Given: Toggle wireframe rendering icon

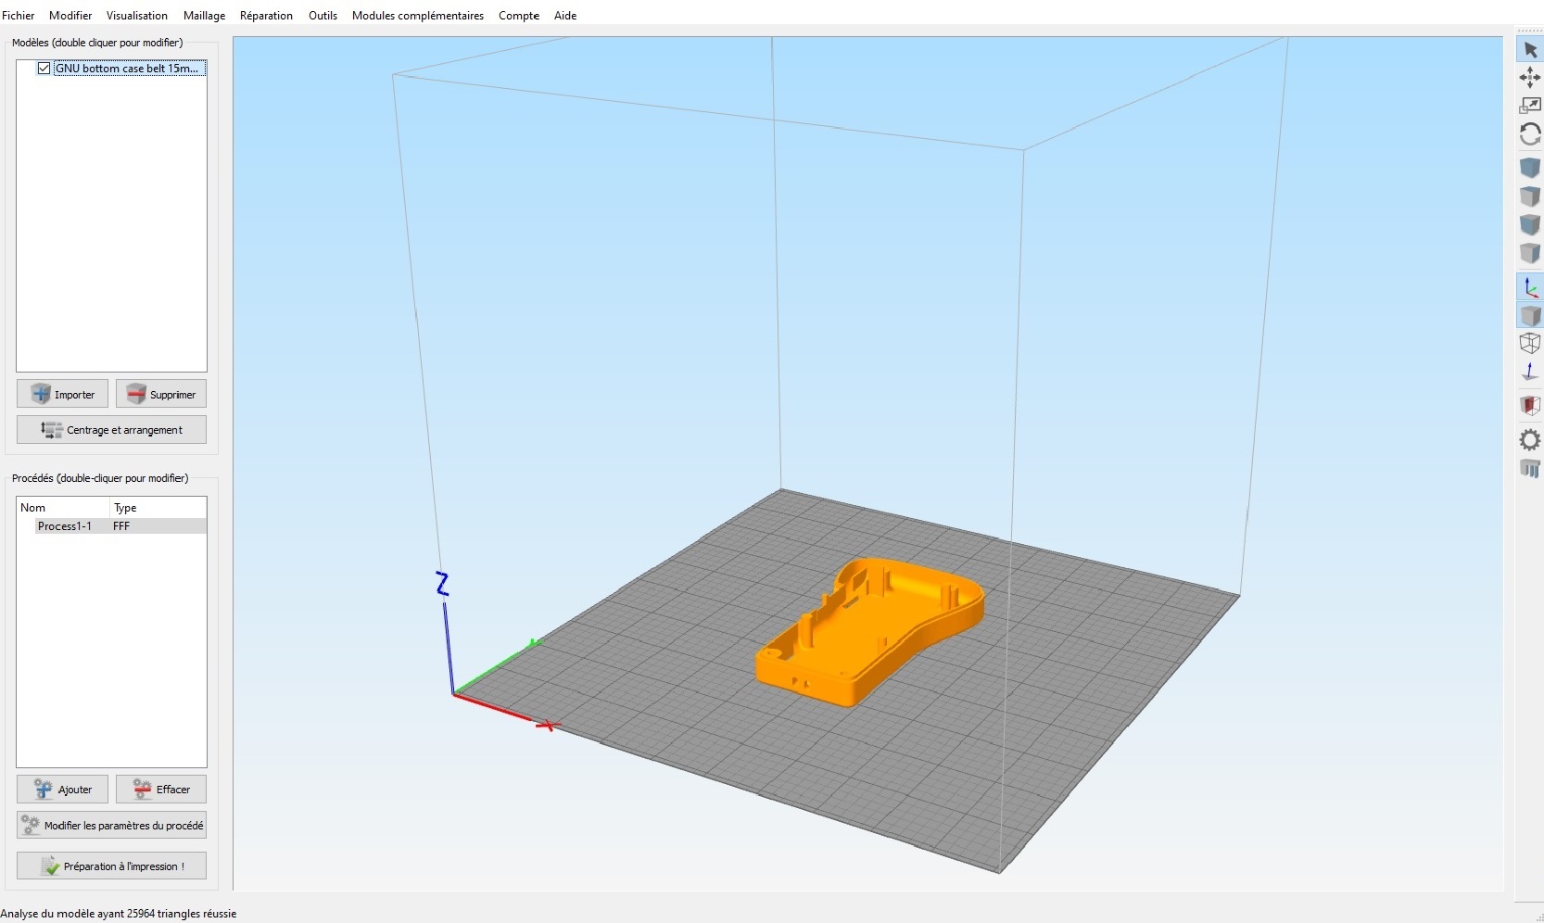Looking at the screenshot, I should [1530, 344].
